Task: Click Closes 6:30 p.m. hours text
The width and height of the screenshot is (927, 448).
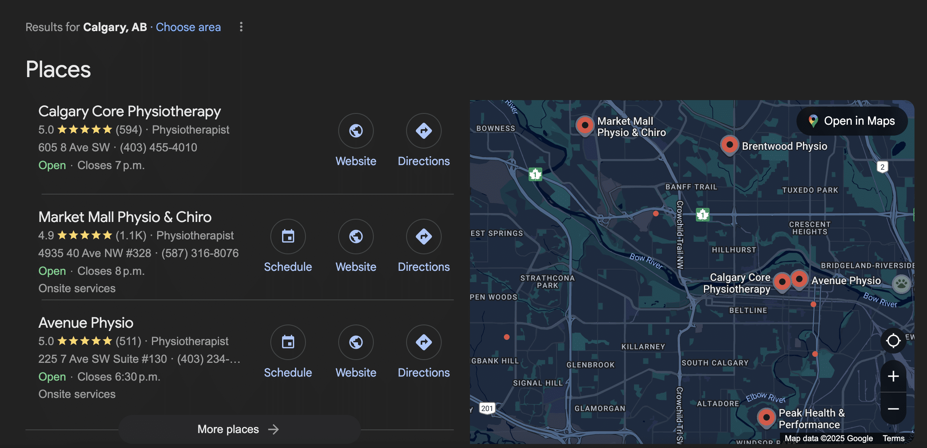Action: coord(119,377)
